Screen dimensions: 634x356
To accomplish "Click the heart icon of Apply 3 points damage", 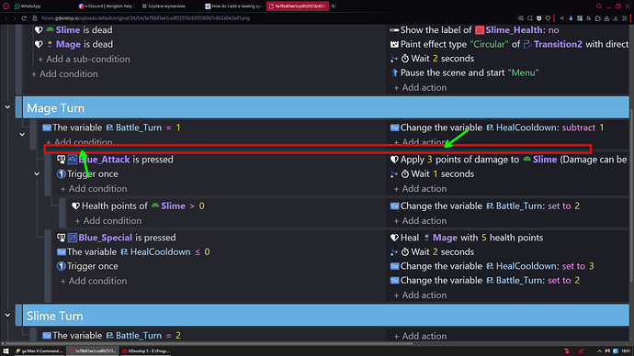I will point(394,160).
